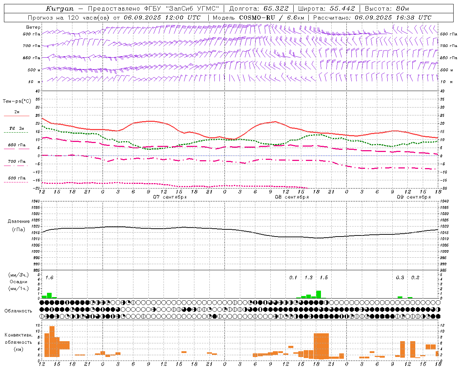The image size is (459, 367).
Task: Click the "08 сентября" date label
Action: (292, 197)
